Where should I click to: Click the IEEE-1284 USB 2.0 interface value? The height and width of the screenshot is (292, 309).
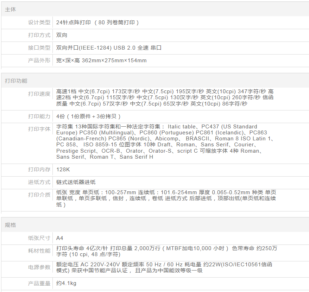109,48
